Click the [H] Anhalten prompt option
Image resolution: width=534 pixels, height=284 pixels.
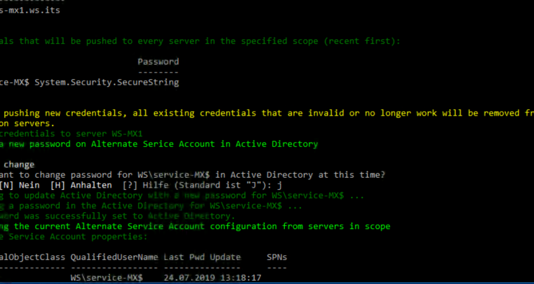click(x=81, y=185)
